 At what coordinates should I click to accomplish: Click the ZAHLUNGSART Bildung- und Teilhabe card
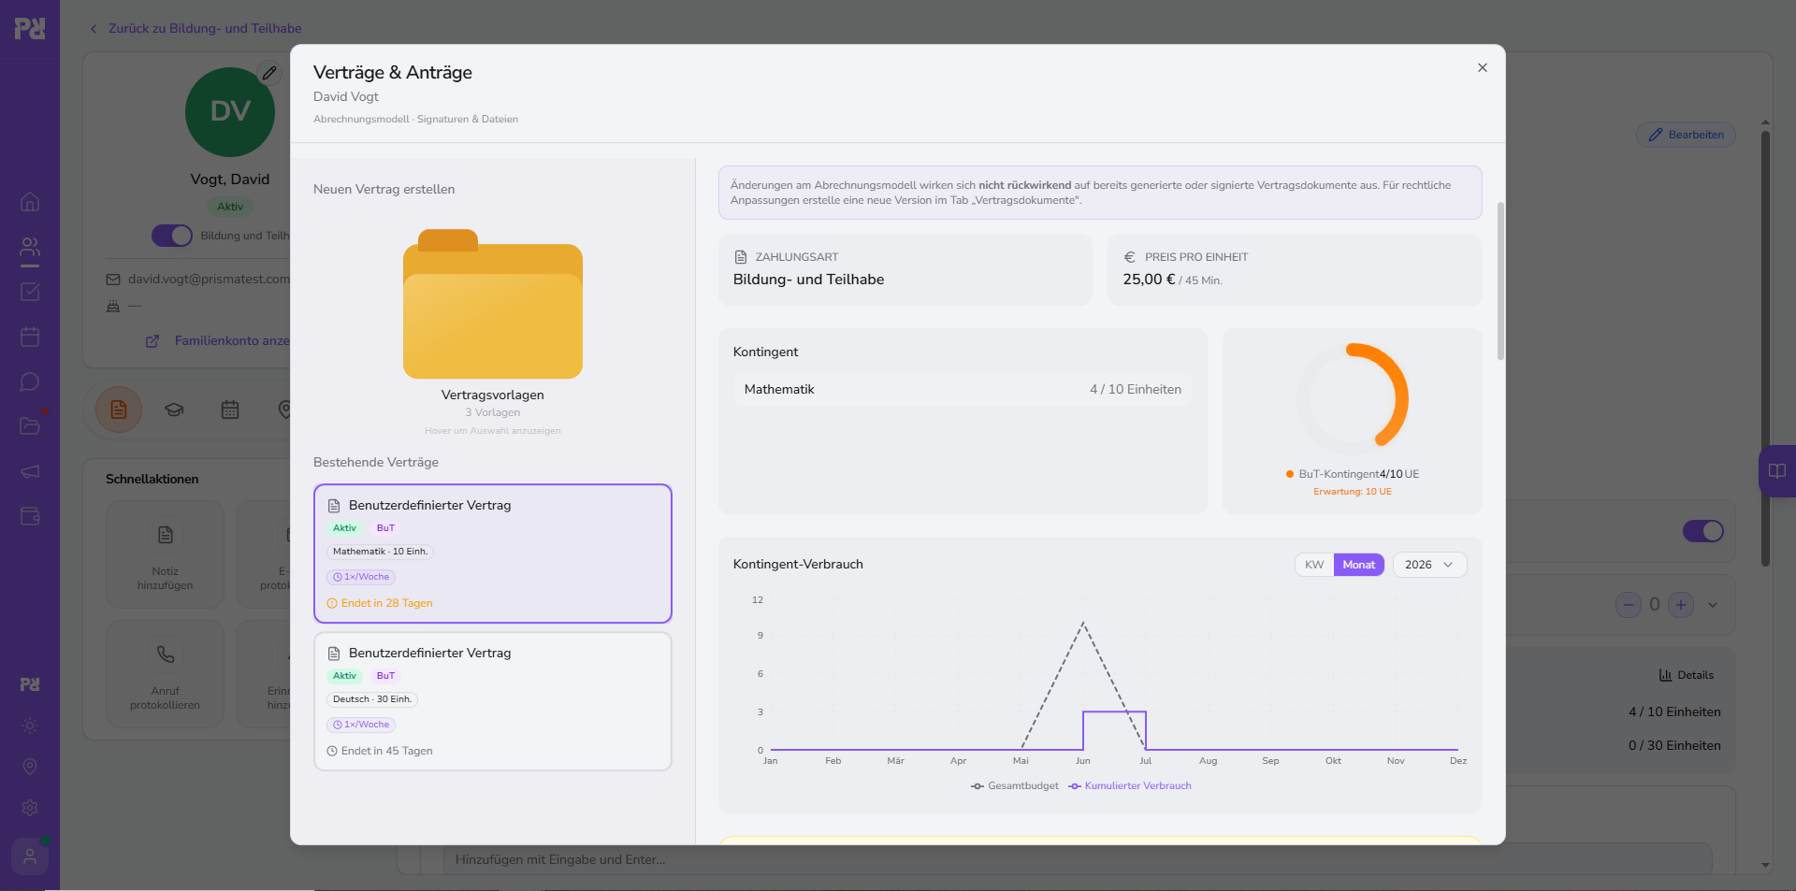point(905,270)
